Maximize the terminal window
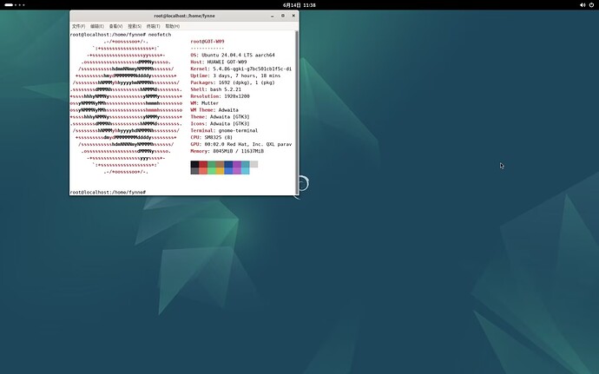This screenshot has width=599, height=374. click(283, 16)
